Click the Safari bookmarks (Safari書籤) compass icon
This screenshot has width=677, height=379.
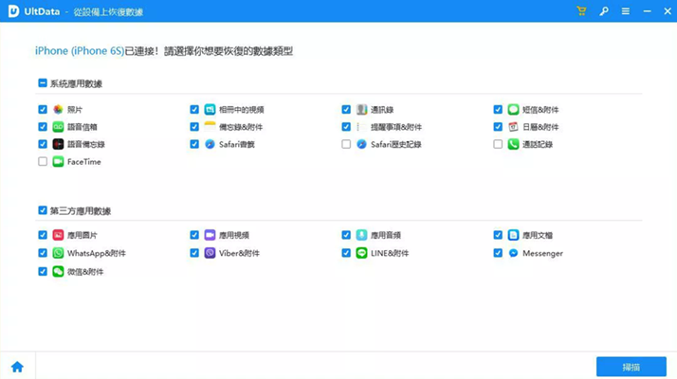210,144
